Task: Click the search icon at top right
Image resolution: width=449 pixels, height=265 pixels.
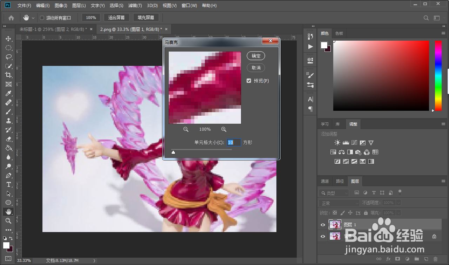Action: (x=426, y=18)
